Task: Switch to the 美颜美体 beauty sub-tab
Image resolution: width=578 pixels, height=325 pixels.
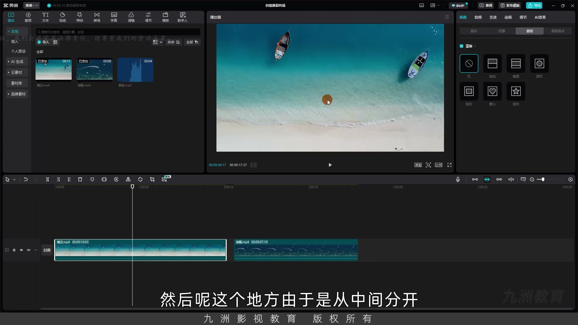Action: point(558,31)
